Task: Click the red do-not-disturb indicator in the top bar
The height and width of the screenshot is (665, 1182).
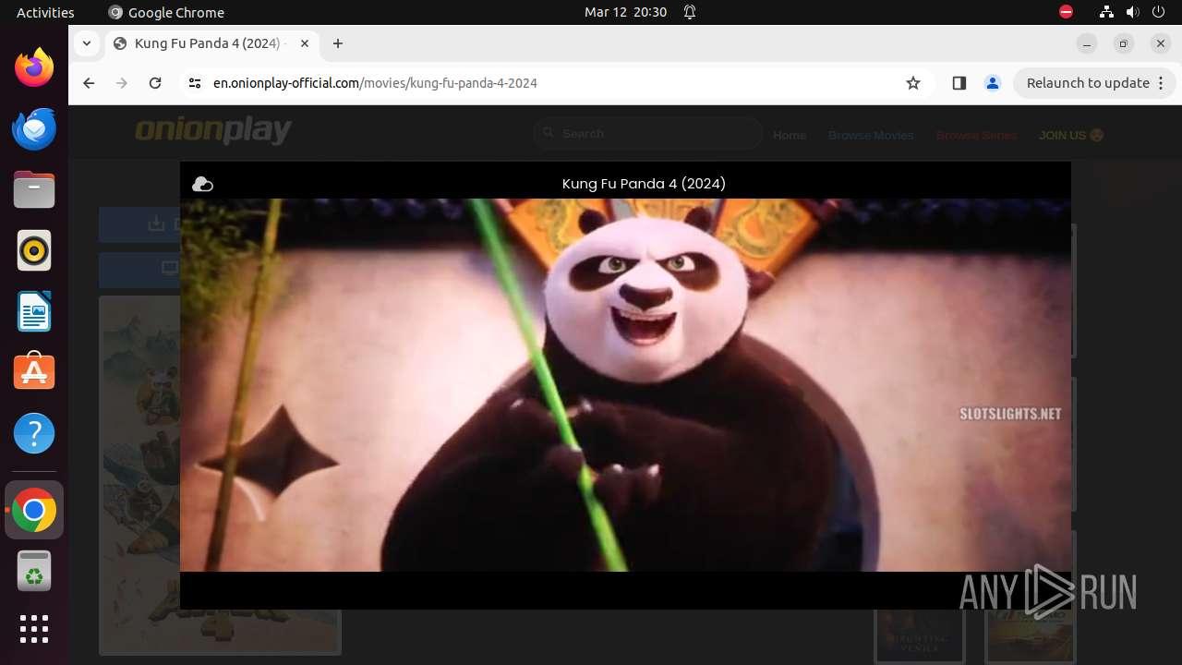Action: pos(1066,12)
